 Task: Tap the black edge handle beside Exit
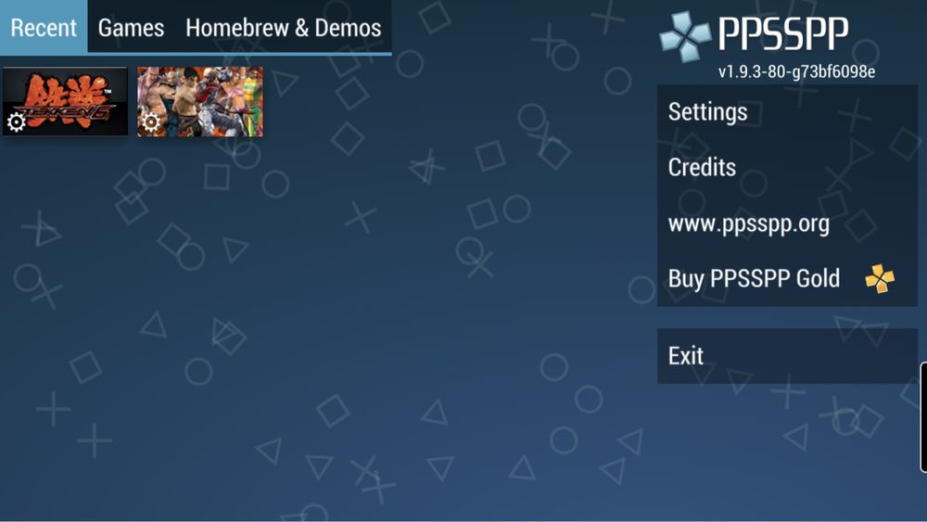923,417
